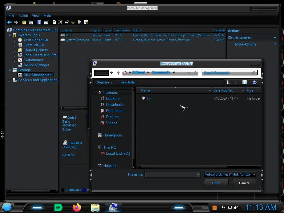This screenshot has width=284, height=213.
Task: Open the Help menu
Action: [47, 16]
